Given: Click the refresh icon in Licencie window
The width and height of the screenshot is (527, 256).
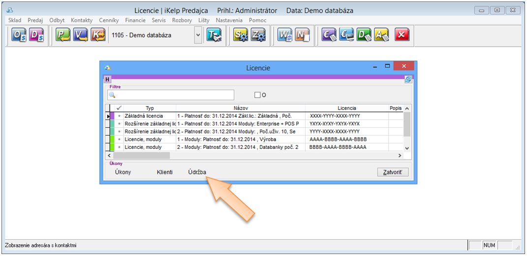Looking at the screenshot, I should 408,80.
